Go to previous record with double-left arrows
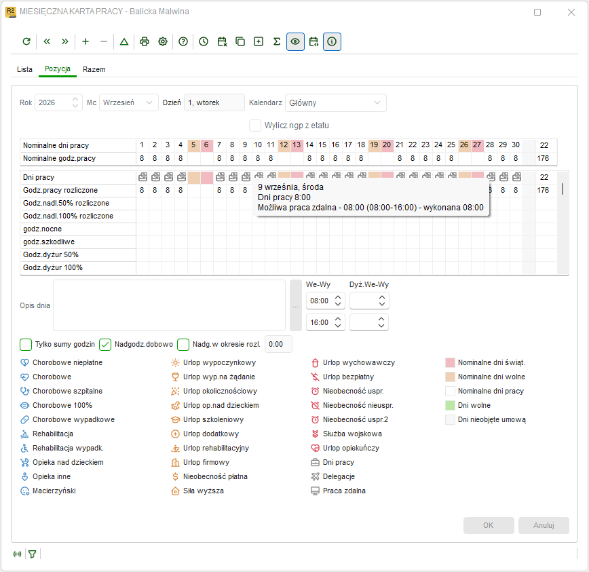 coord(47,41)
